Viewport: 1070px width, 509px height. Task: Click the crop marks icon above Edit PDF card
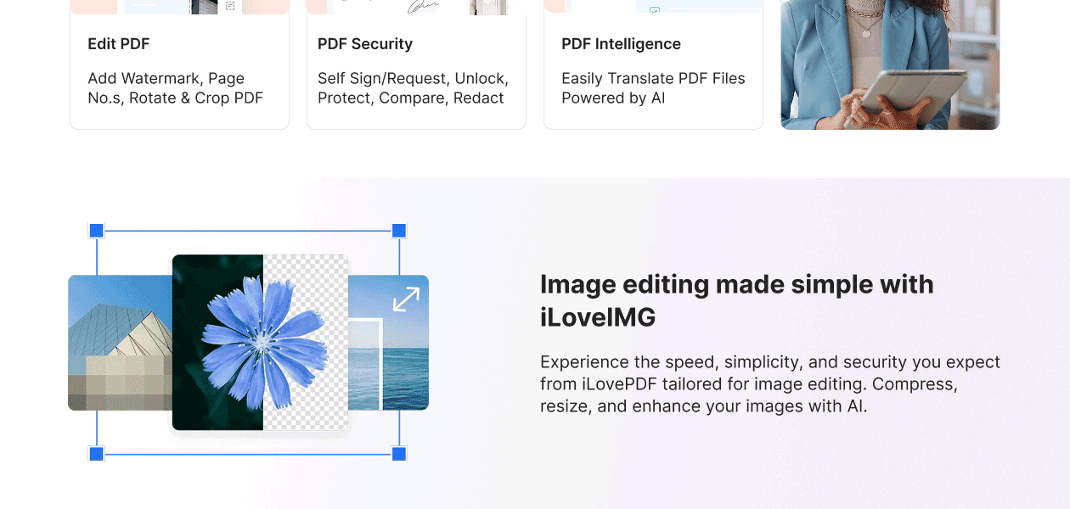228,6
